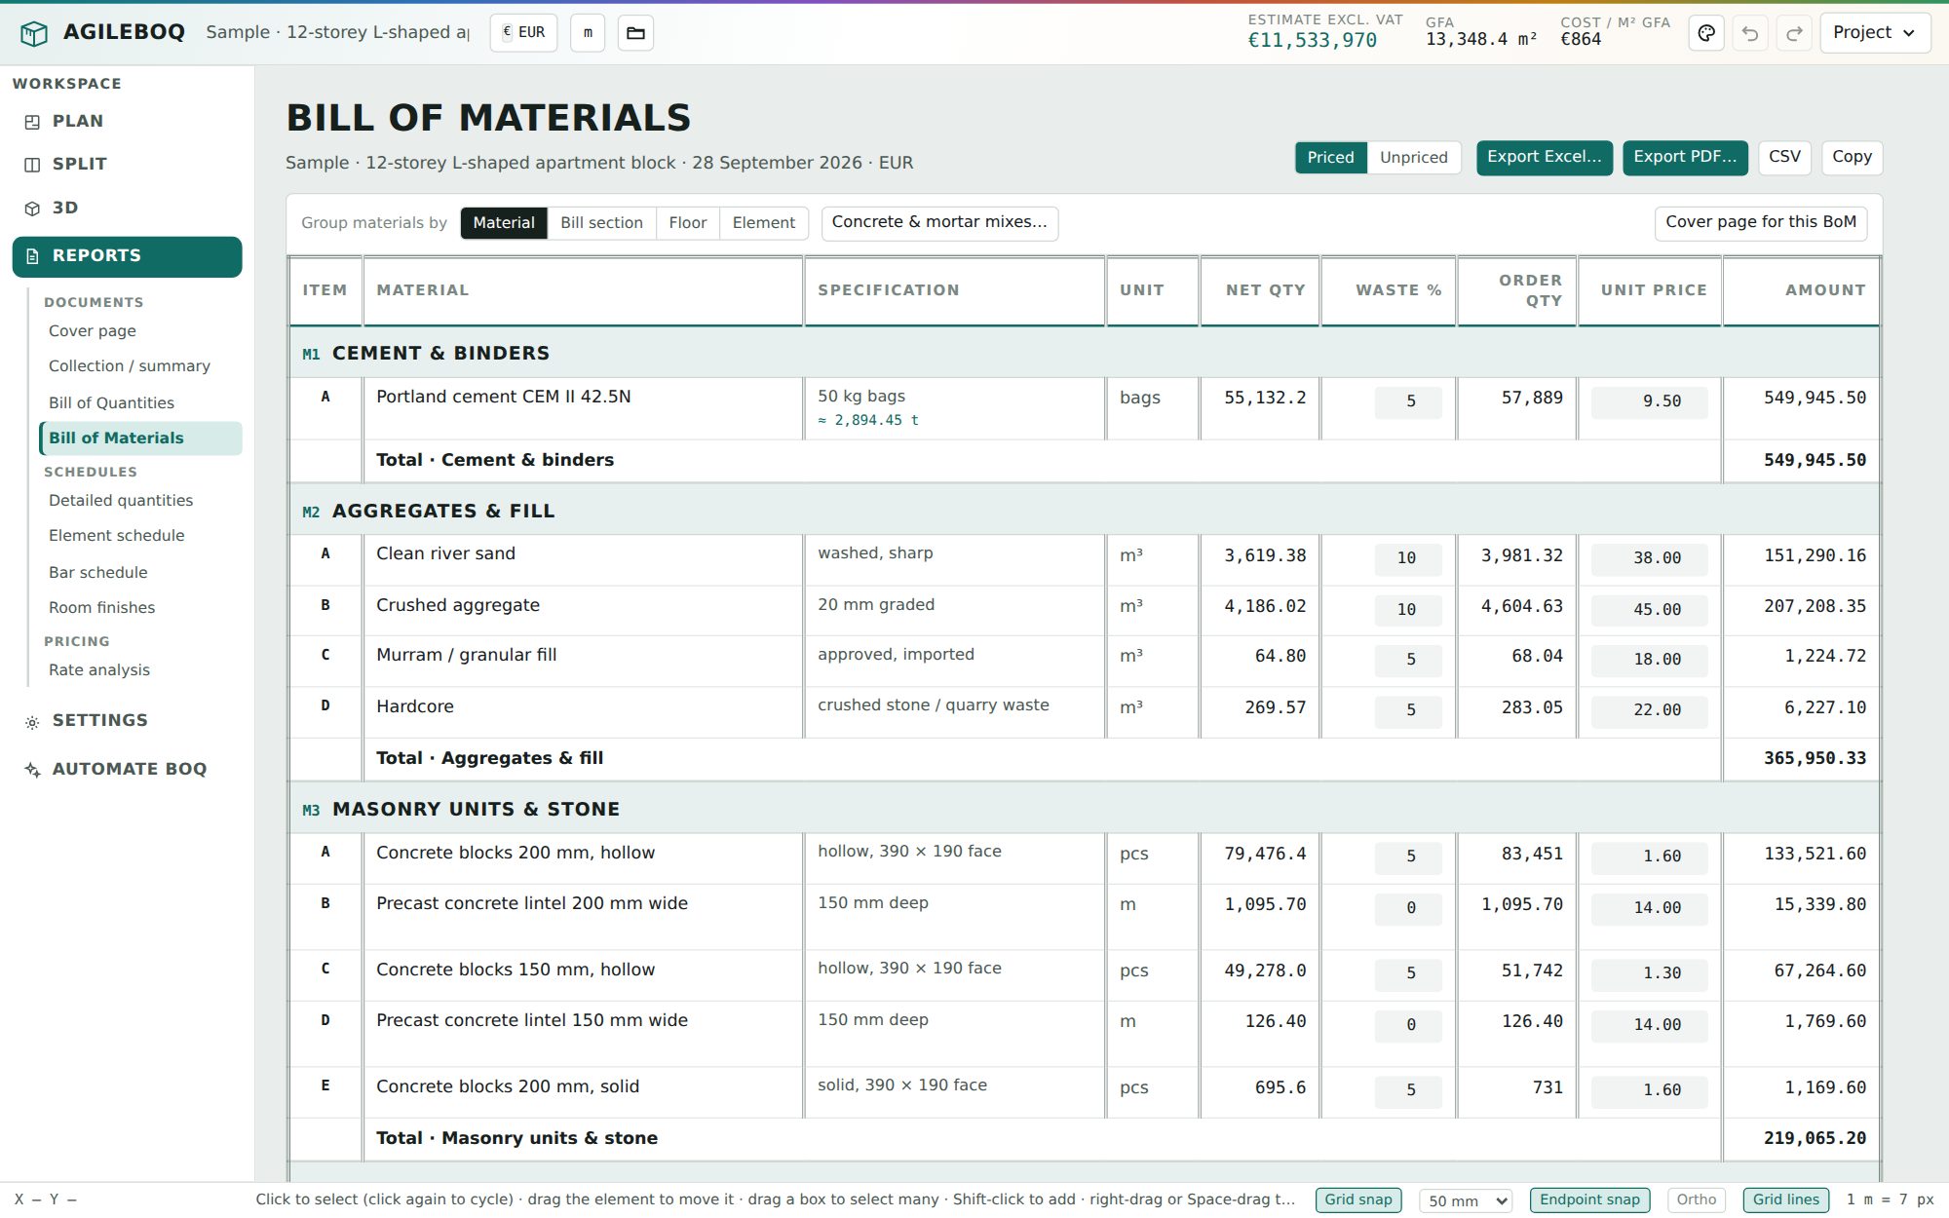Screen dimensions: 1949x1218
Task: Open the 3D workspace view
Action: tap(127, 209)
